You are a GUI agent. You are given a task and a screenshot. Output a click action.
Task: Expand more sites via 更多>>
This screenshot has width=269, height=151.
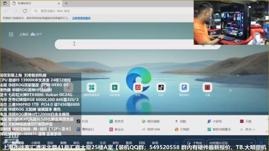248,129
